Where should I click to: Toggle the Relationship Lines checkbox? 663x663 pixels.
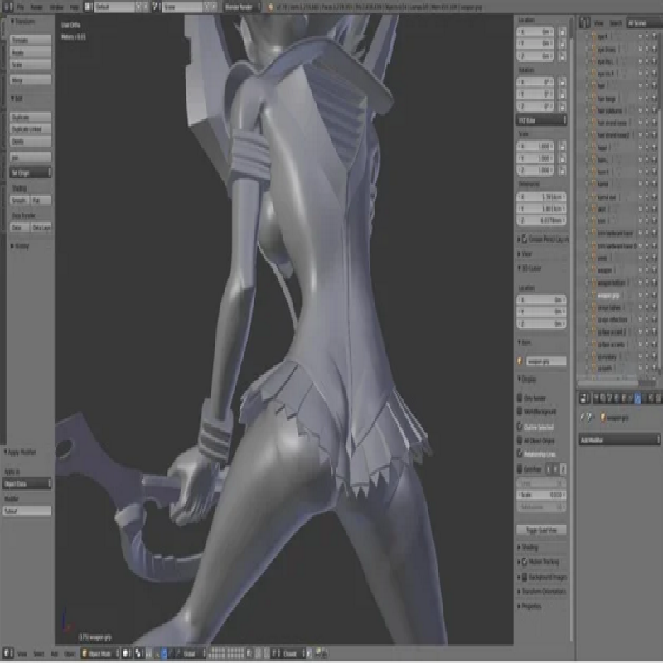pos(520,453)
